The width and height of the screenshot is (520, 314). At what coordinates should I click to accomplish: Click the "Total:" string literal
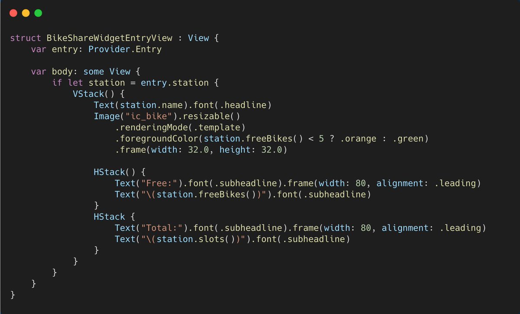[x=162, y=228]
